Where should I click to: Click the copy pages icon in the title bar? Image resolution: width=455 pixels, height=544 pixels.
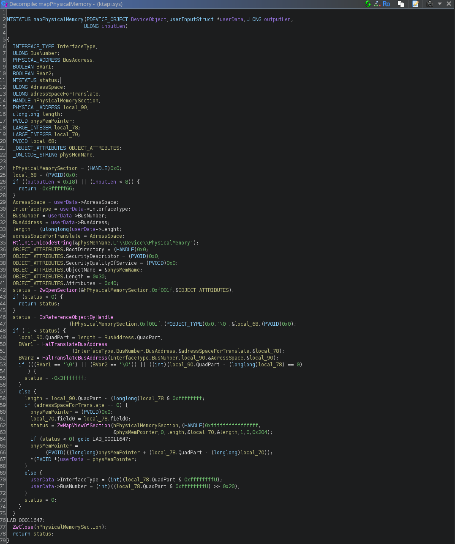401,4
